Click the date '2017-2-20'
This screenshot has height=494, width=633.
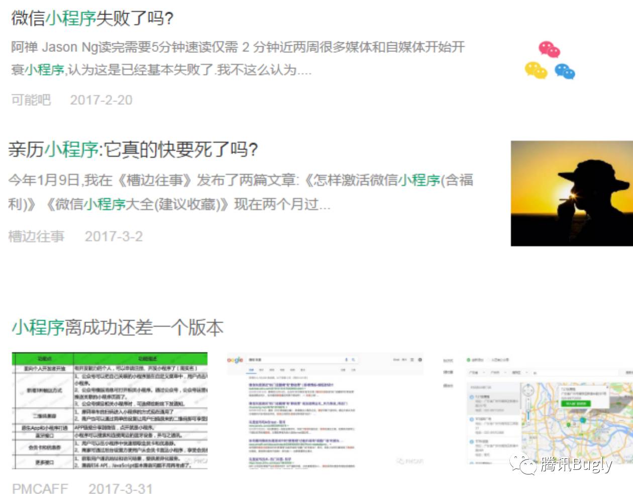pos(101,100)
